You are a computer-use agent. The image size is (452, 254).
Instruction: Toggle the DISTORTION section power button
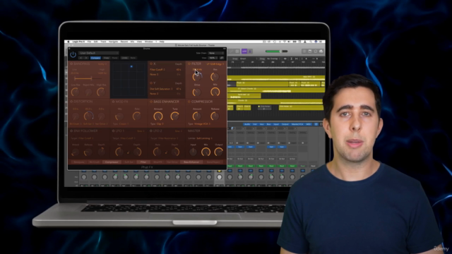[71, 102]
